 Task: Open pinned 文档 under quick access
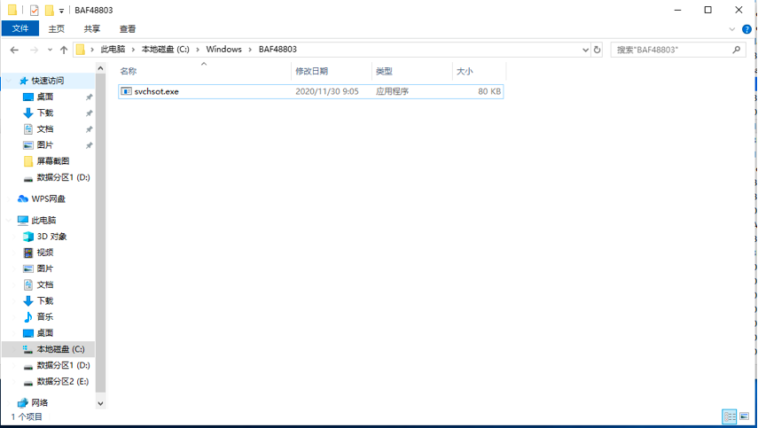click(45, 129)
